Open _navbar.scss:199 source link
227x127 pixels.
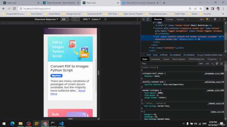click(x=215, y=90)
